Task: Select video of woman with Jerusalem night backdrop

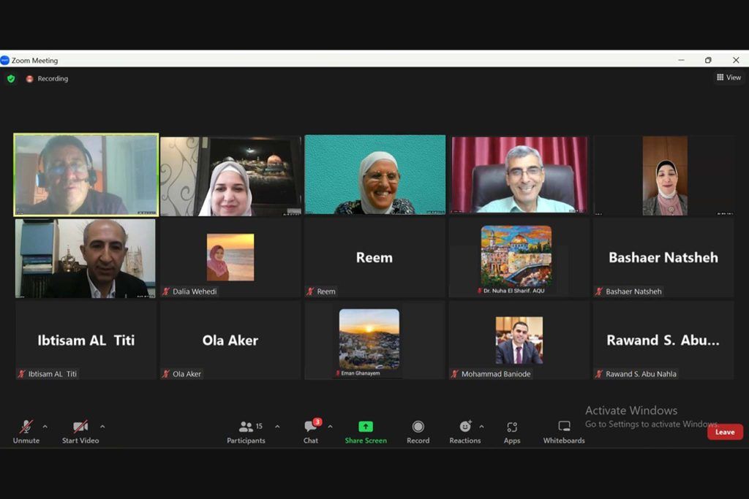Action: [230, 176]
